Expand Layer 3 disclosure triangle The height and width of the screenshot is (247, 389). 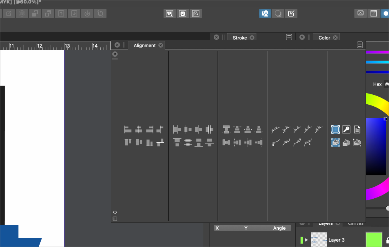(306, 240)
